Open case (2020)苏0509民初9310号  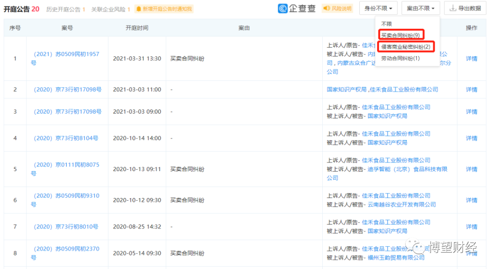click(x=65, y=200)
